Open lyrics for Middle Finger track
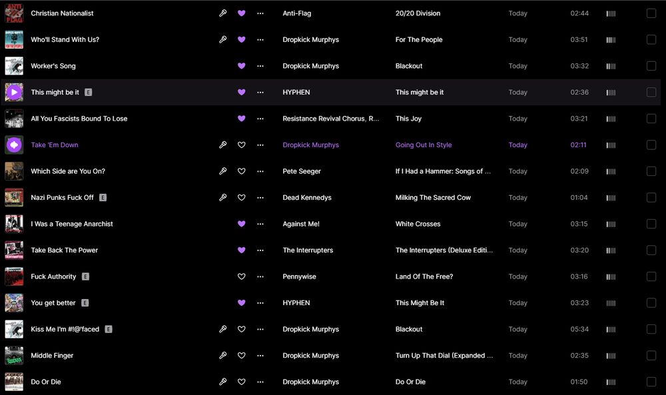Image resolution: width=666 pixels, height=395 pixels. [x=223, y=356]
